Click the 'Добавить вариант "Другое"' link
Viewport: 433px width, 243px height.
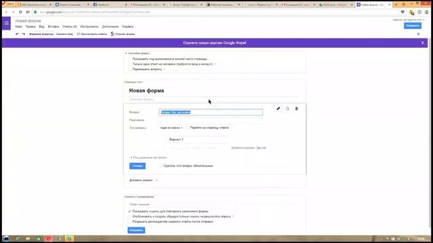(x=249, y=148)
